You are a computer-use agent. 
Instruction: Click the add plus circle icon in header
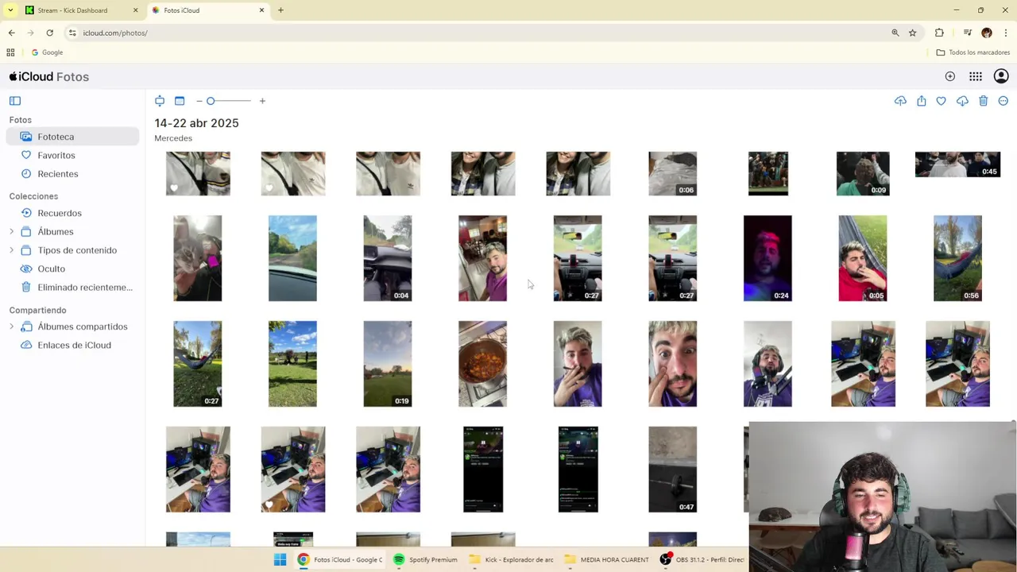[x=950, y=76]
